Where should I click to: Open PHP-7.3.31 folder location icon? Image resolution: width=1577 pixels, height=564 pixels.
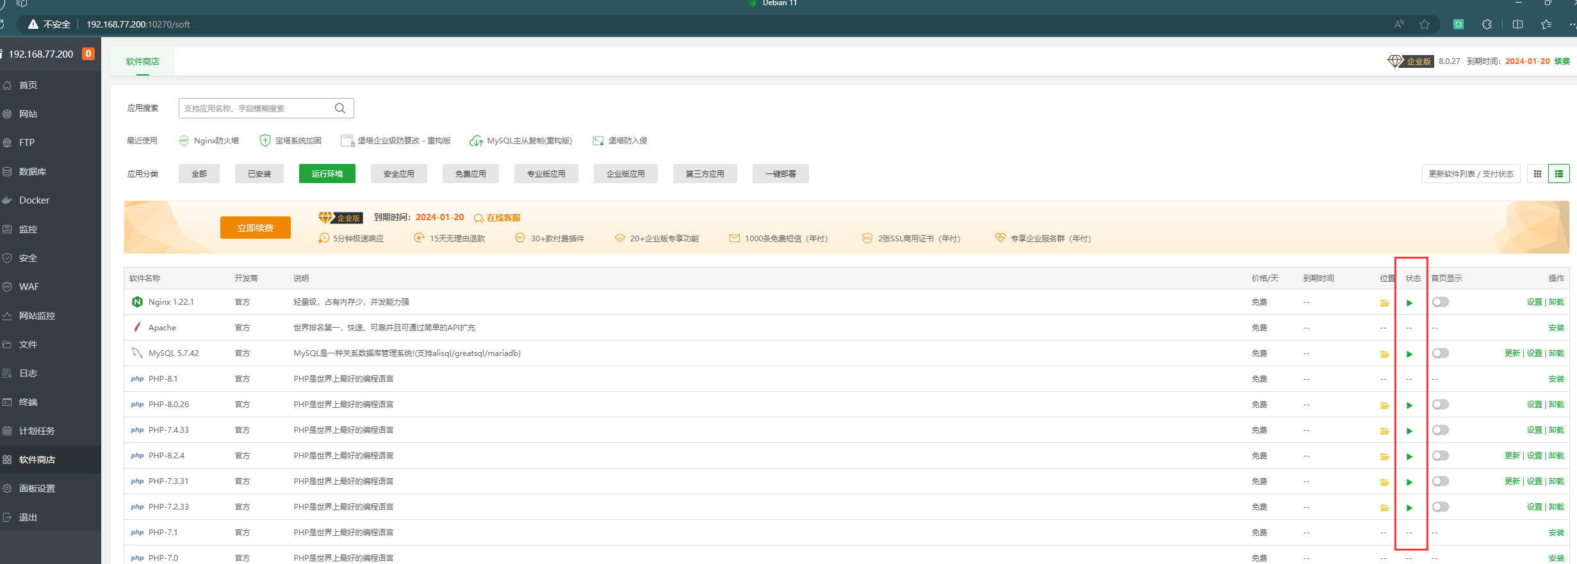[1384, 482]
